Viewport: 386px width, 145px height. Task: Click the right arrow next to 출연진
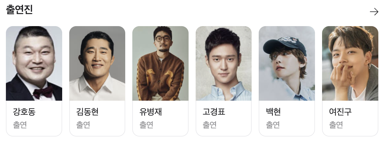pos(374,12)
